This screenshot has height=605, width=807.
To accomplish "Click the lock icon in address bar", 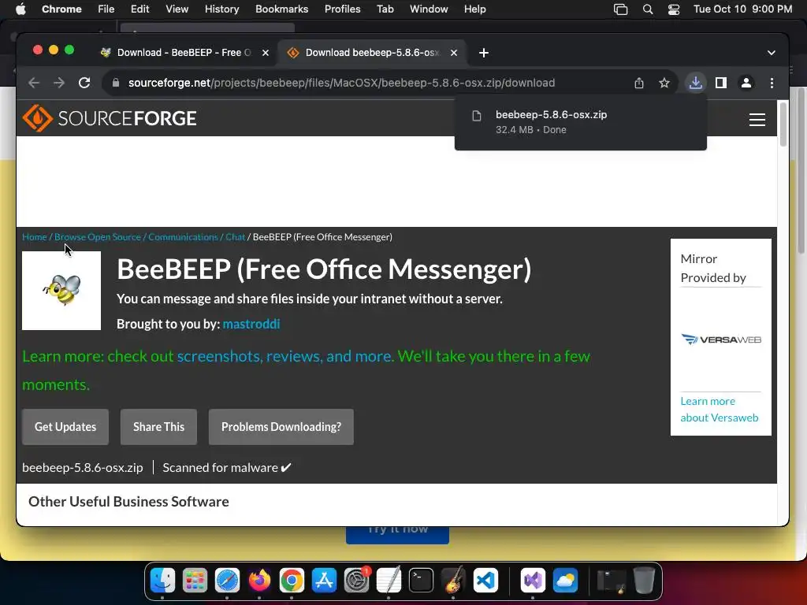I will pos(116,83).
